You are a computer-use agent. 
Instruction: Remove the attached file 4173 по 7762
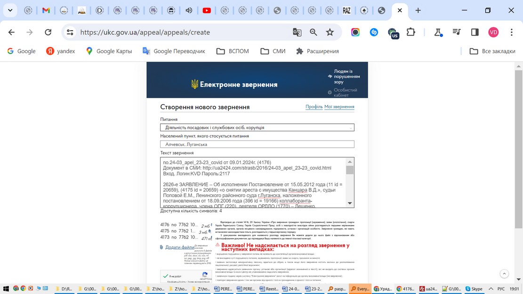click(210, 238)
